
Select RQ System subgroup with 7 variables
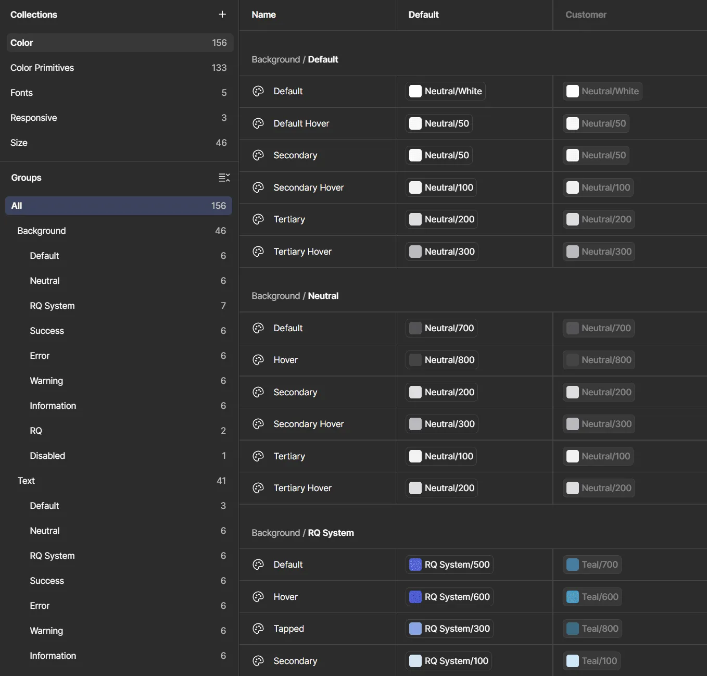(119, 306)
